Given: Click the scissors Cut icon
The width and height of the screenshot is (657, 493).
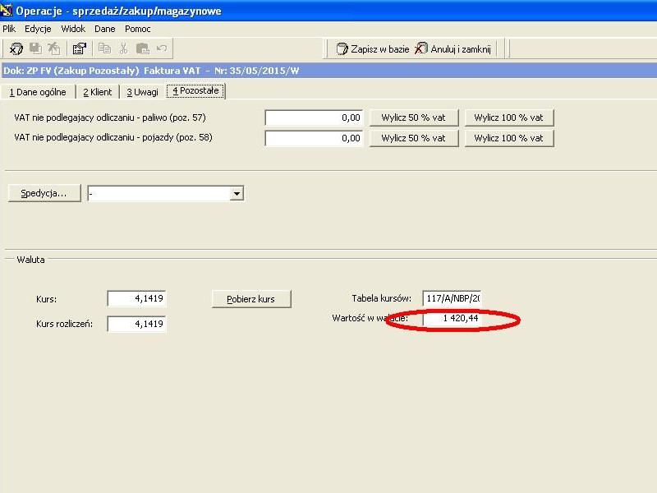Looking at the screenshot, I should [123, 48].
